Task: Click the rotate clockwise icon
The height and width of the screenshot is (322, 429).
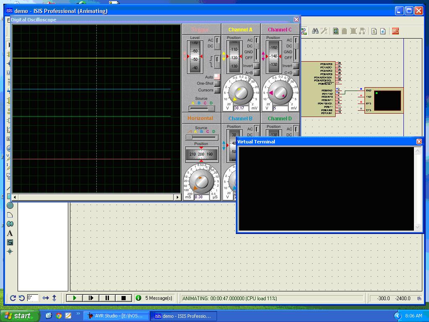Action: (13, 298)
